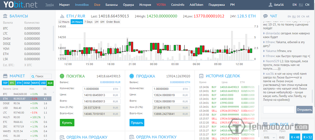The image size is (315, 140).
Task: Open the Dice BTC bet amount dropdown
Action: 269,138
